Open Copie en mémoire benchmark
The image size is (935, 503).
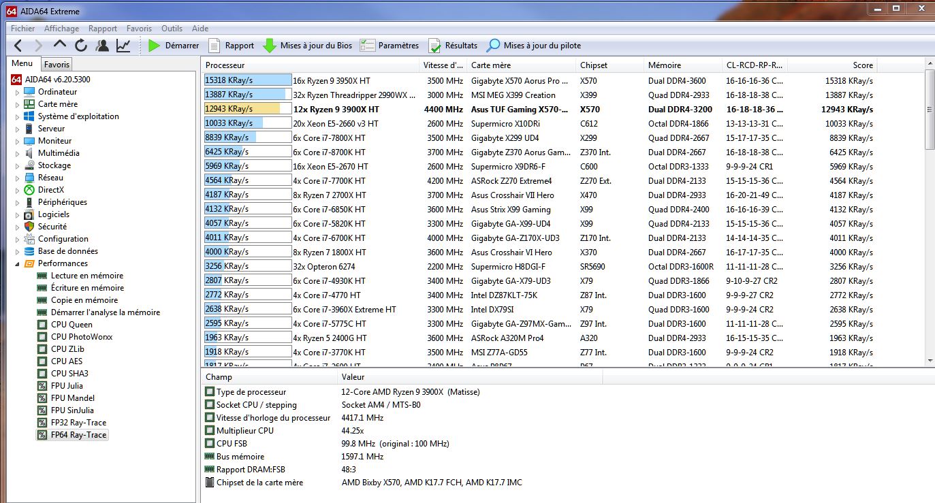click(84, 300)
